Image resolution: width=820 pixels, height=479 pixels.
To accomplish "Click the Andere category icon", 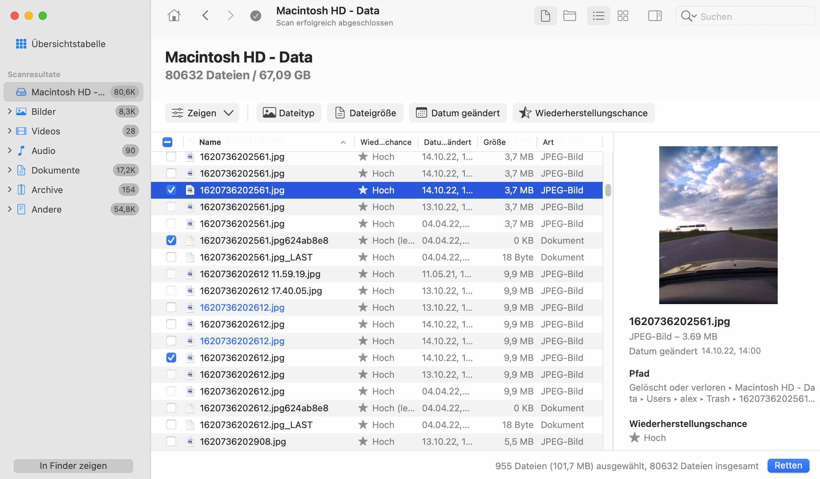I will tap(21, 209).
